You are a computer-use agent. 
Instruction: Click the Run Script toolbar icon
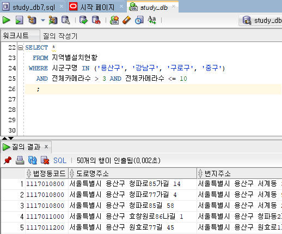pyautogui.click(x=19, y=20)
